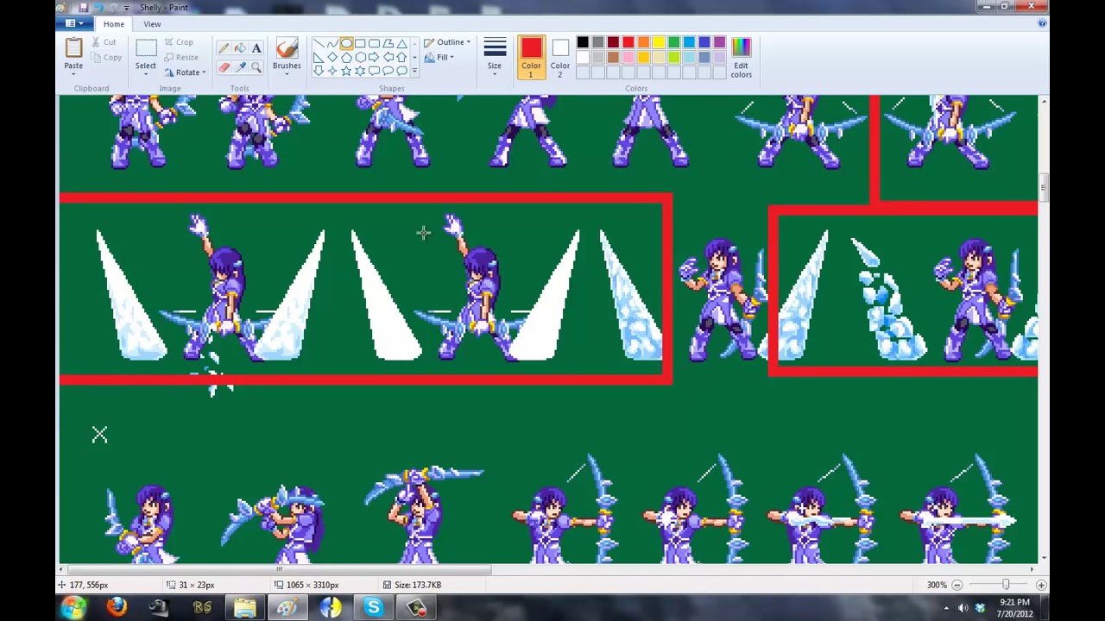Pick black from the color palette
The width and height of the screenshot is (1105, 621).
(583, 42)
